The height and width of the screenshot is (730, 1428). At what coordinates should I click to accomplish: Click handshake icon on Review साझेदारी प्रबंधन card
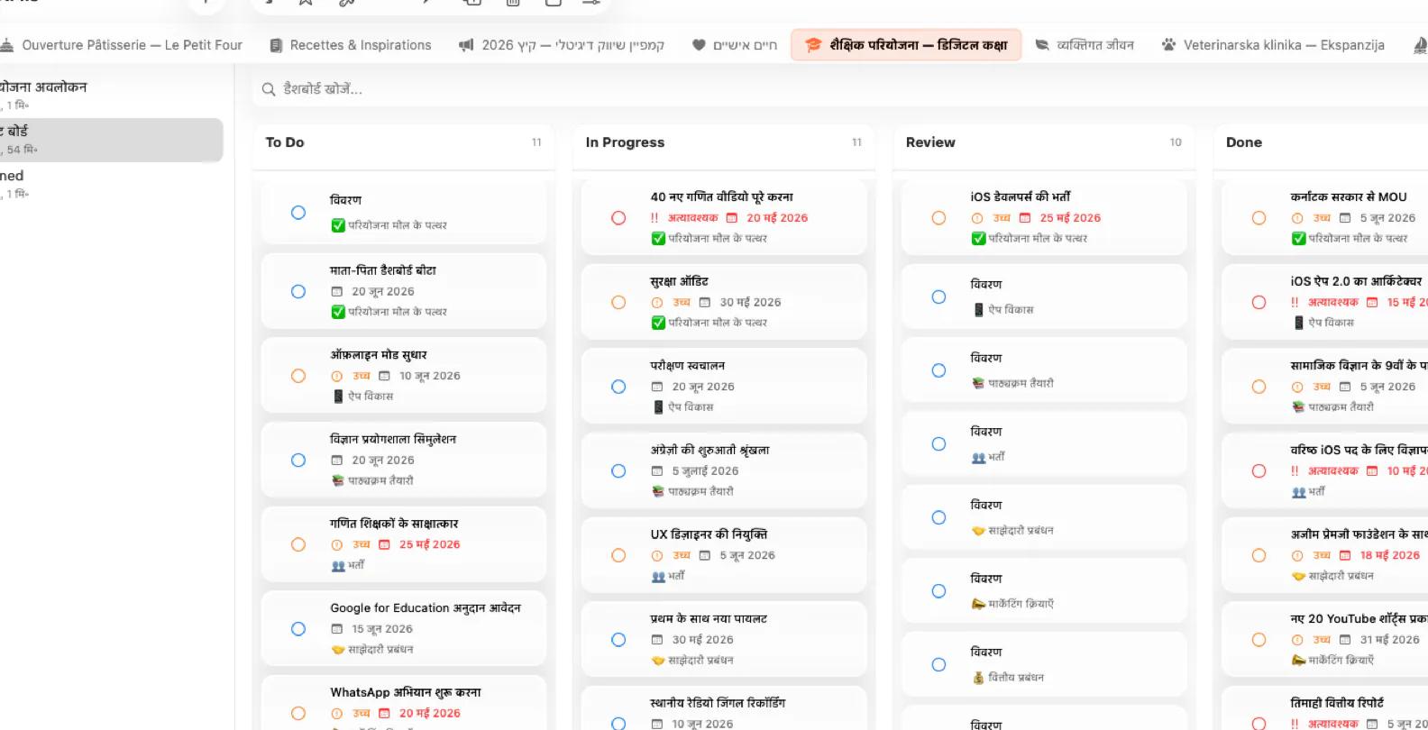tap(978, 531)
